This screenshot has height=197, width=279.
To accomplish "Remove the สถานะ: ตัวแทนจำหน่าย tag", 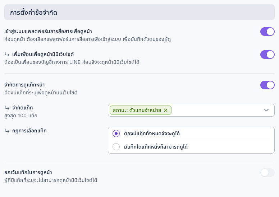I will tap(166, 110).
